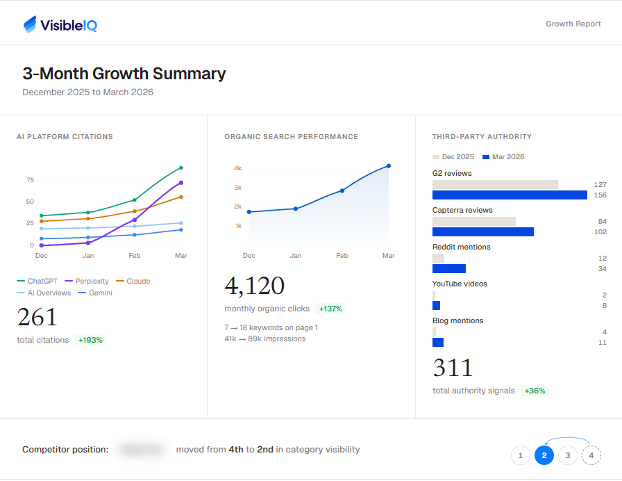622x481 pixels.
Task: Click the Blog mentions label
Action: (457, 320)
